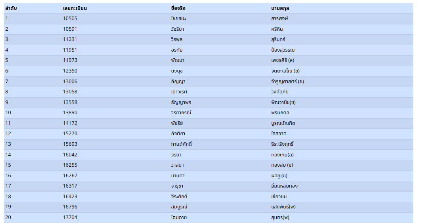The height and width of the screenshot is (223, 422).
Task: Click the first name มานิดา
Action: pyautogui.click(x=175, y=175)
